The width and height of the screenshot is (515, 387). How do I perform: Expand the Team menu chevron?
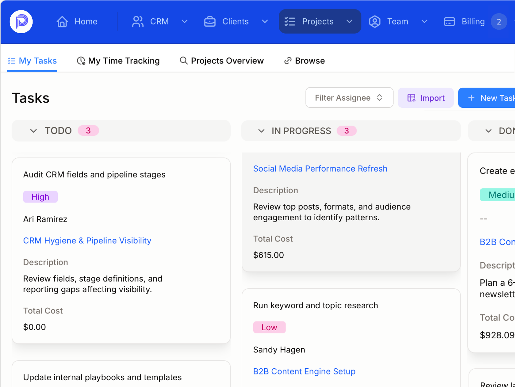click(424, 22)
